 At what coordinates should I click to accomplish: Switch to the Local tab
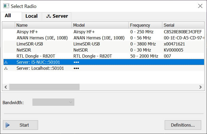tap(31, 16)
